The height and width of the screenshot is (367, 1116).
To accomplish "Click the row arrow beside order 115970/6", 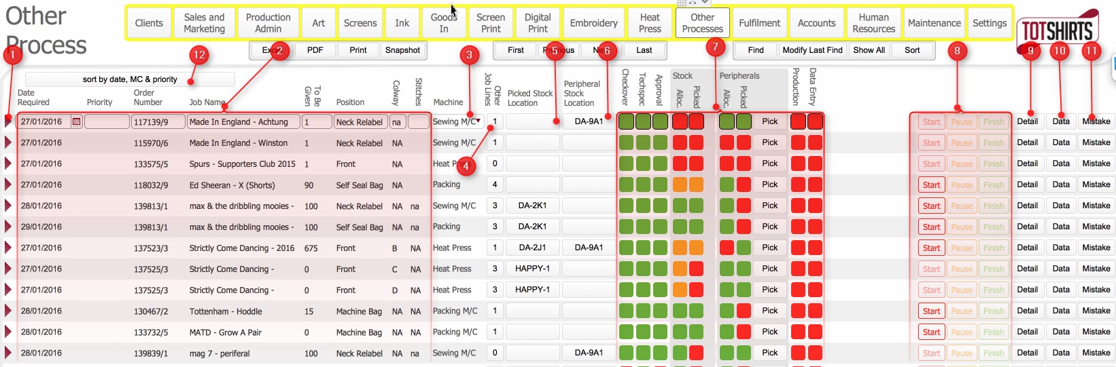I will click(x=8, y=142).
